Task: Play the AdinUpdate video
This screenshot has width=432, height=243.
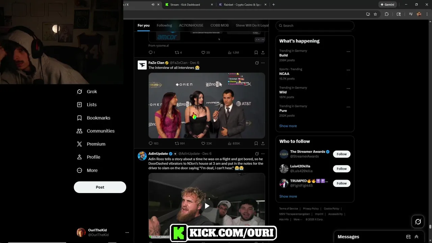Action: click(x=207, y=206)
